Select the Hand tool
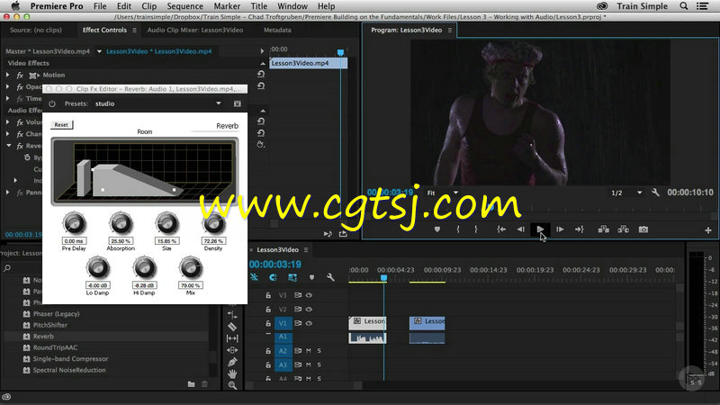Image resolution: width=720 pixels, height=405 pixels. (232, 373)
